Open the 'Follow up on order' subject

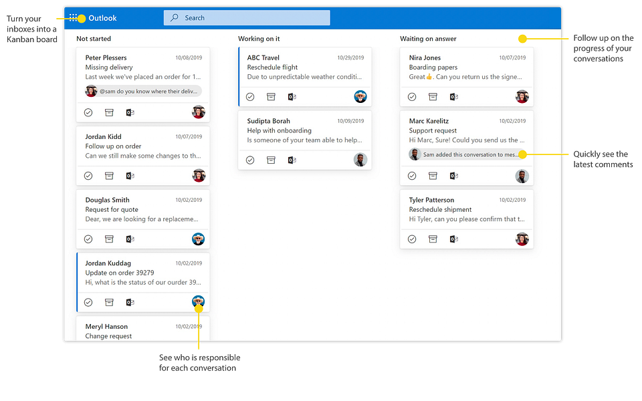113,146
